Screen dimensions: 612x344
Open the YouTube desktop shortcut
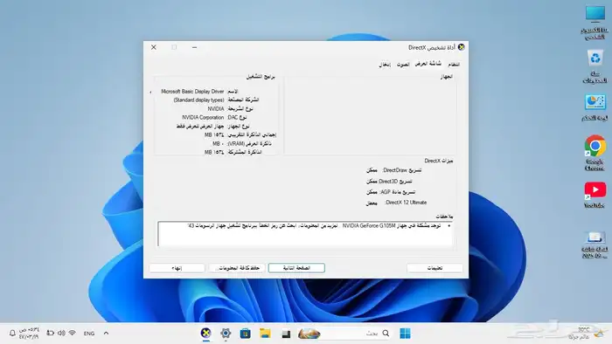click(x=595, y=195)
